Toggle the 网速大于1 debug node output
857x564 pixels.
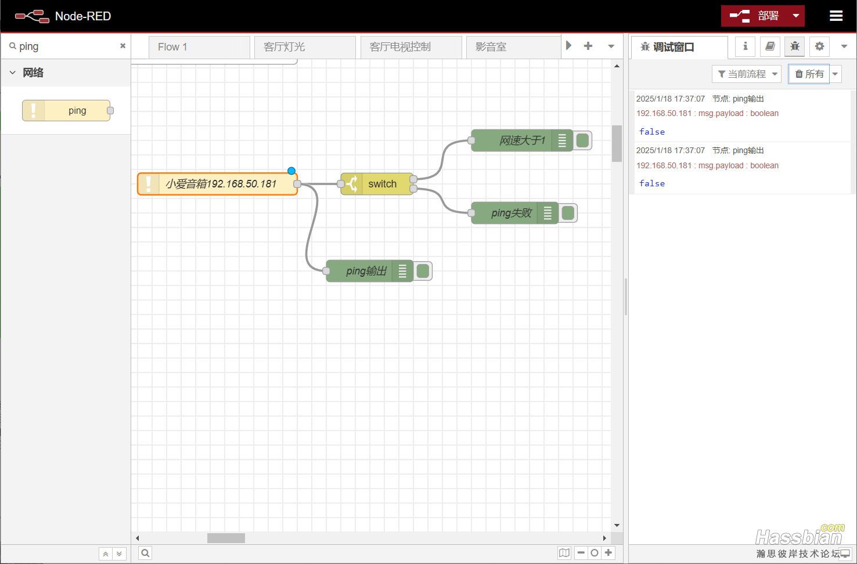point(582,140)
